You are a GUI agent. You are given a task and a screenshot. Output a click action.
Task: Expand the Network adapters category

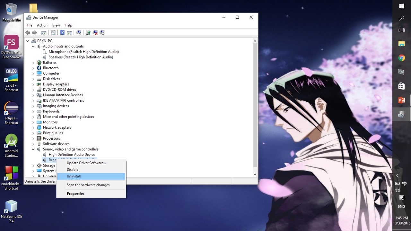click(33, 128)
